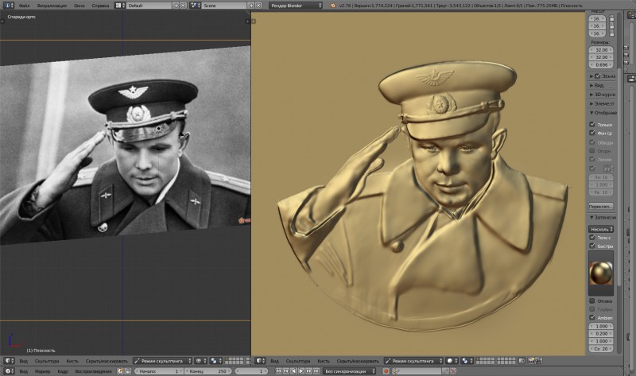636x376 pixels.
Task: Open the Кадр menu in the timeline
Action: (x=63, y=371)
